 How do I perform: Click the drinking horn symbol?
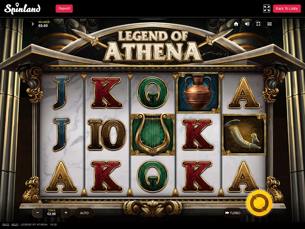pyautogui.click(x=244, y=134)
